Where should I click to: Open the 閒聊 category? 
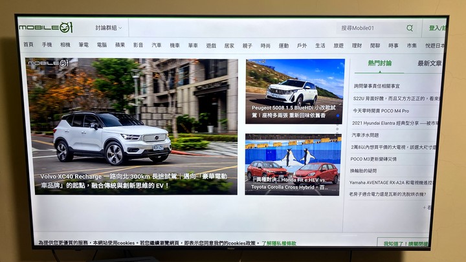[x=375, y=45]
